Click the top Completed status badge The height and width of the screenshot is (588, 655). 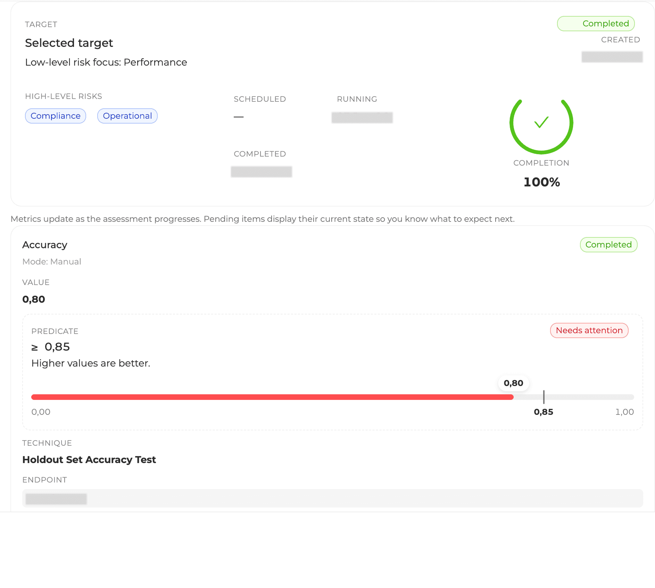596,24
